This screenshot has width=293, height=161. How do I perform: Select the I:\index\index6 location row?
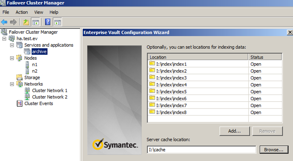pos(215,99)
